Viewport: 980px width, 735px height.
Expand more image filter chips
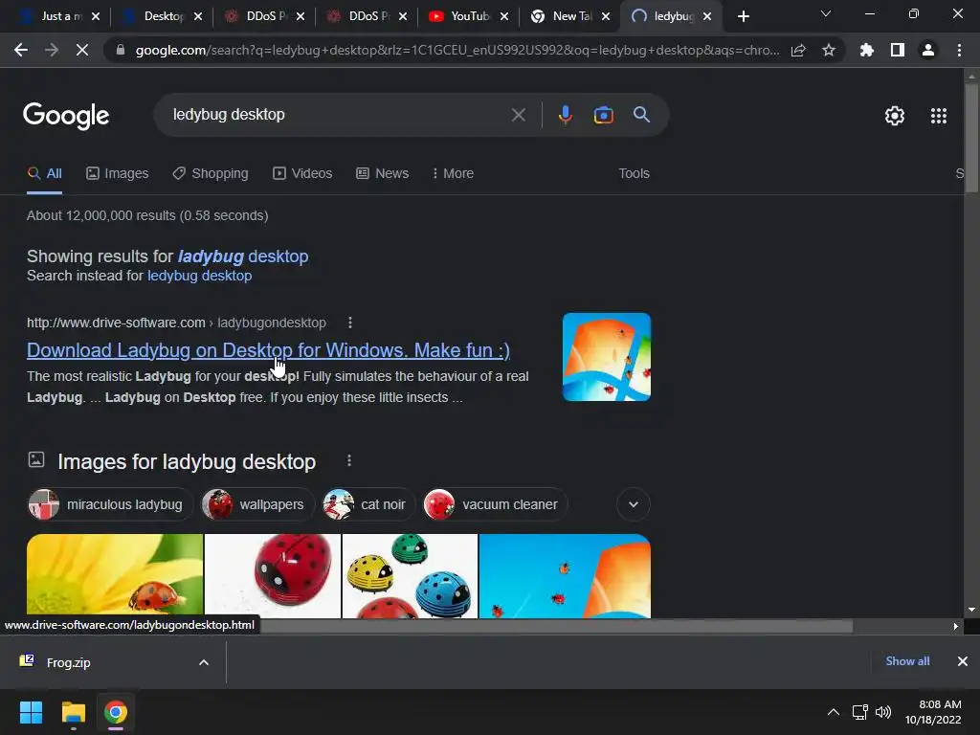pos(634,504)
